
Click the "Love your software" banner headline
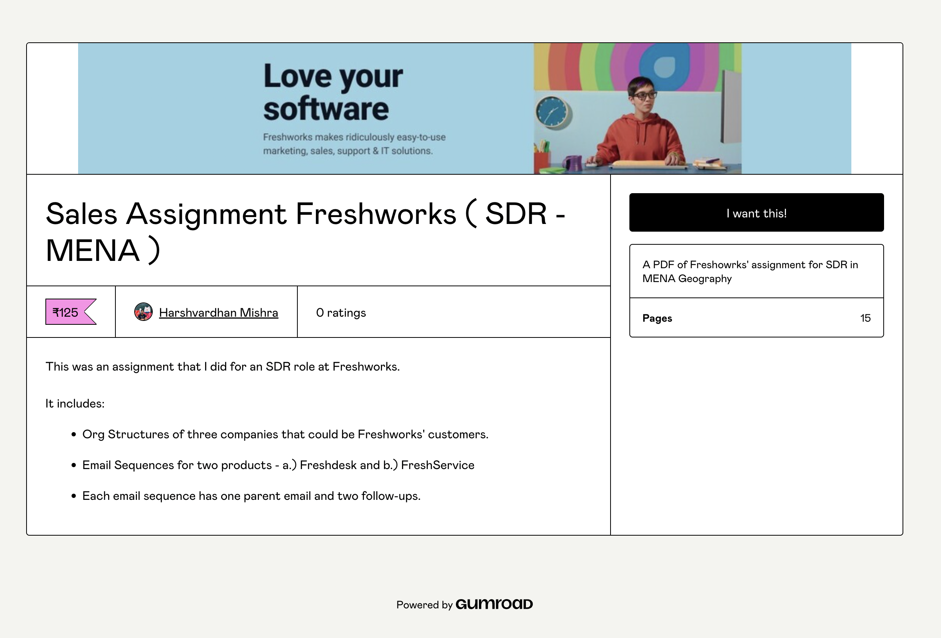[333, 92]
